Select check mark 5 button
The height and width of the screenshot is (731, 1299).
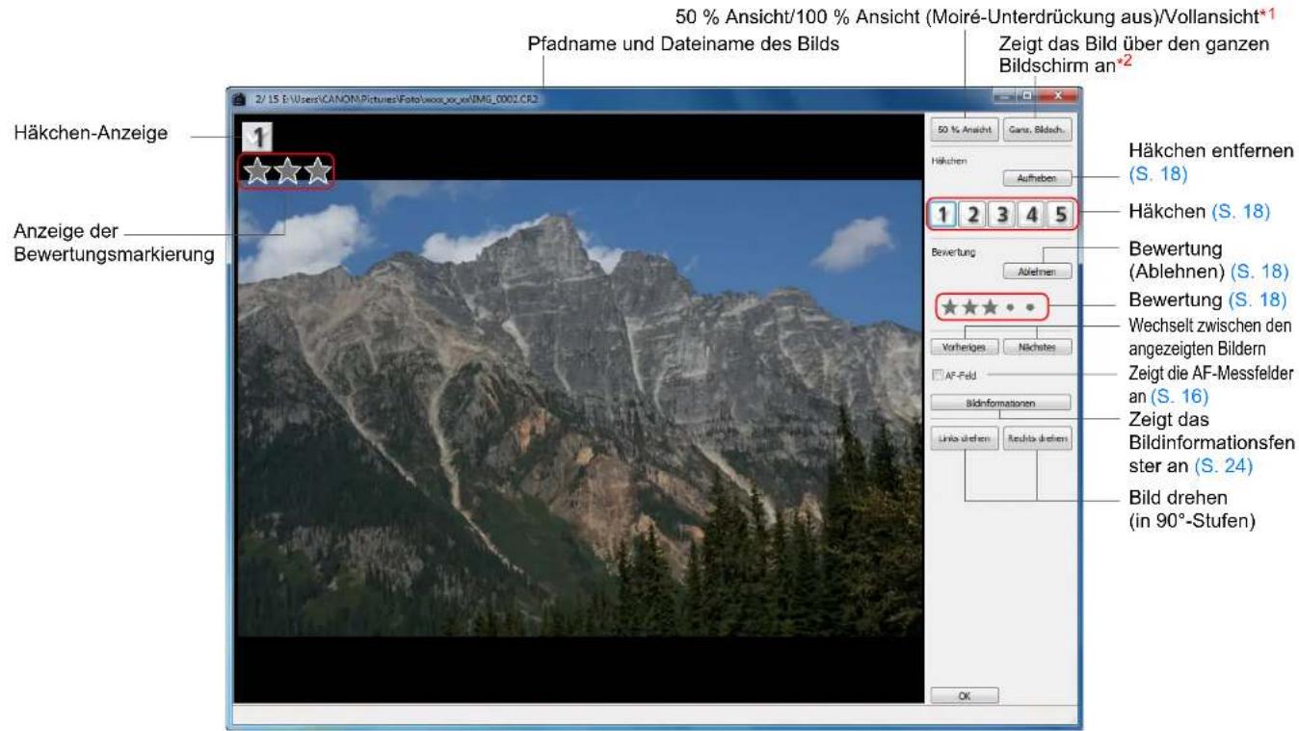tap(1061, 214)
